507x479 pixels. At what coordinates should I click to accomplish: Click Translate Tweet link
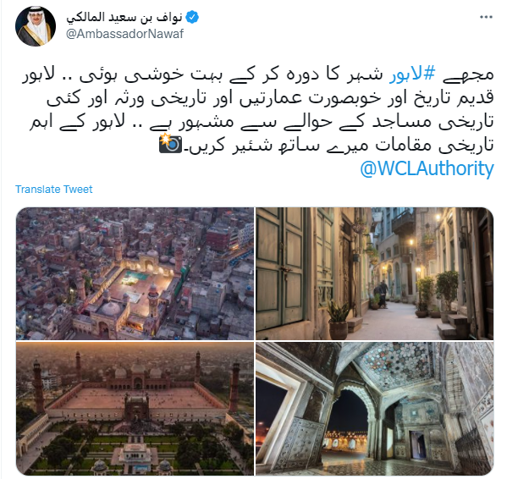53,189
